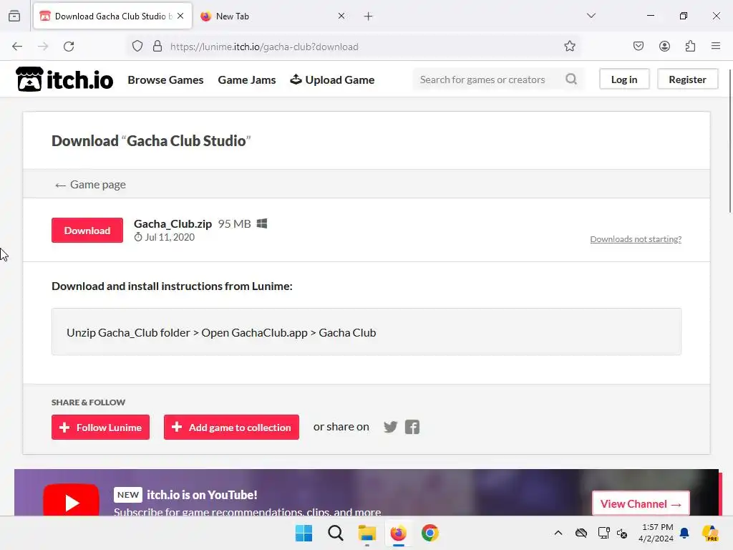Open View Channel link in banner
This screenshot has width=733, height=550.
pos(641,503)
